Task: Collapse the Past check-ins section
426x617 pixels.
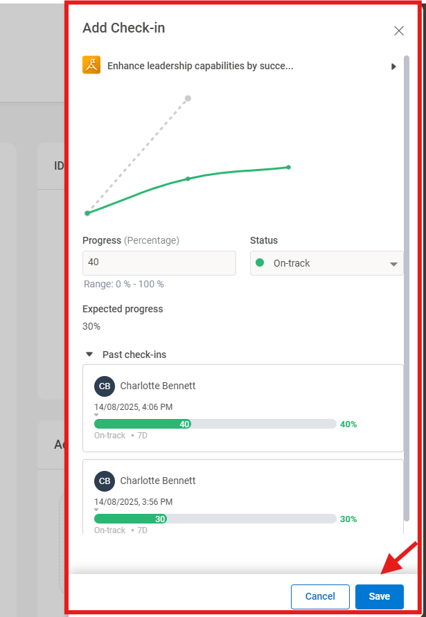Action: (89, 354)
